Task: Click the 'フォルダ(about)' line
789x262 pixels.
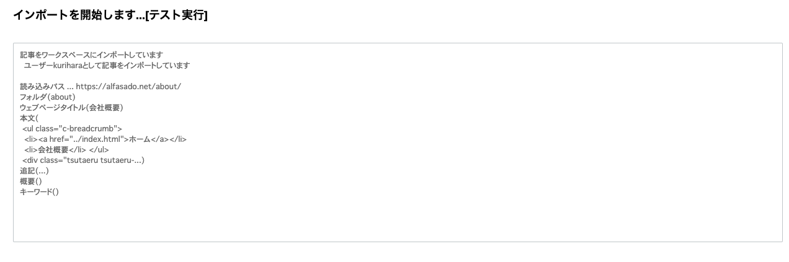Action: [x=47, y=97]
